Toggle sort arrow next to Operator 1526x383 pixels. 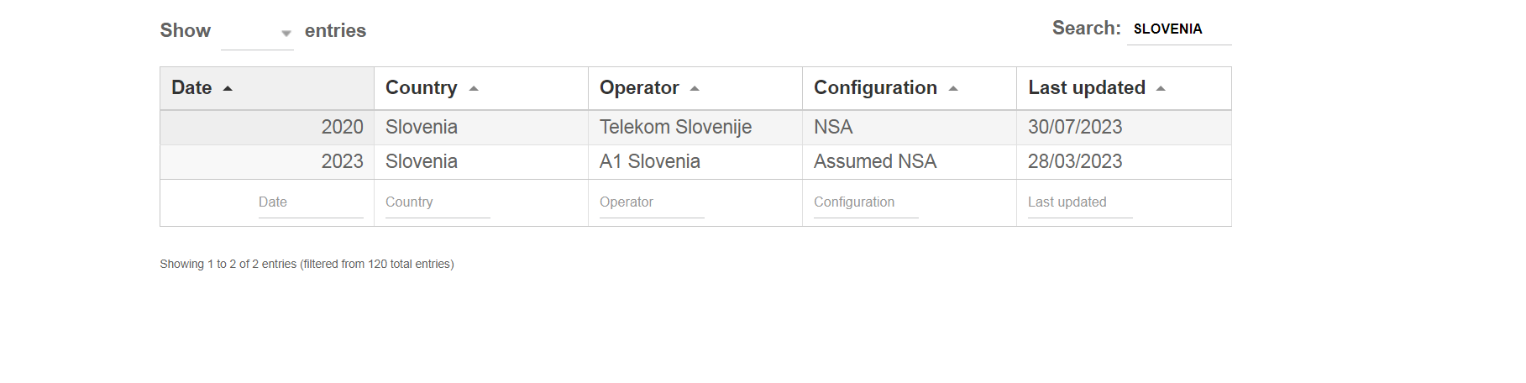coord(695,88)
